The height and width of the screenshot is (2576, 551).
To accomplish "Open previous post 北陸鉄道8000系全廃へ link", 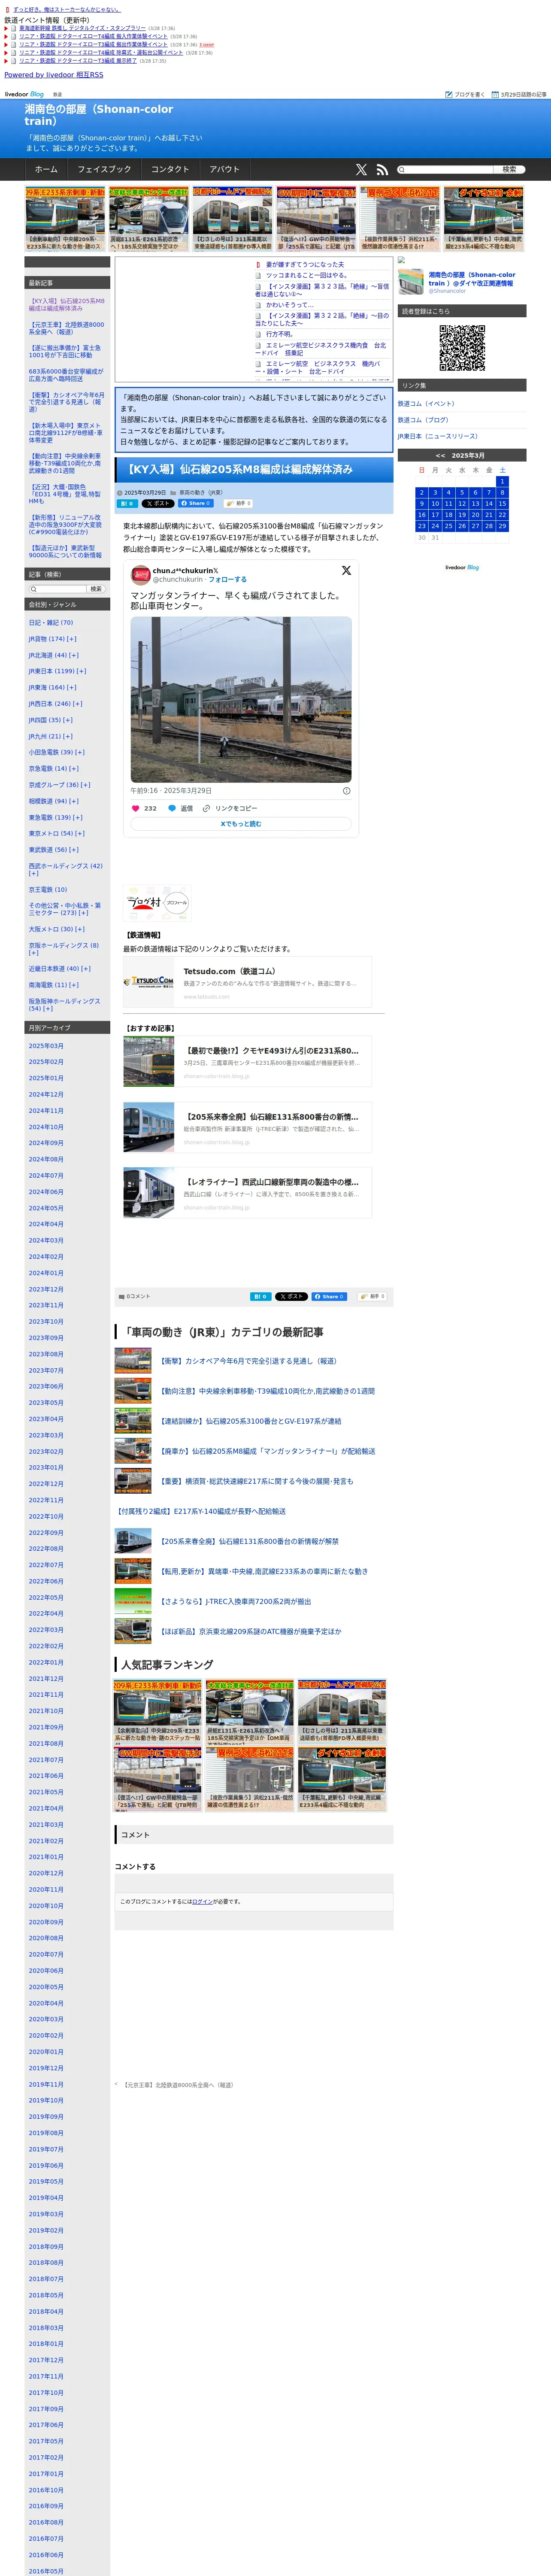I will tap(178, 2085).
